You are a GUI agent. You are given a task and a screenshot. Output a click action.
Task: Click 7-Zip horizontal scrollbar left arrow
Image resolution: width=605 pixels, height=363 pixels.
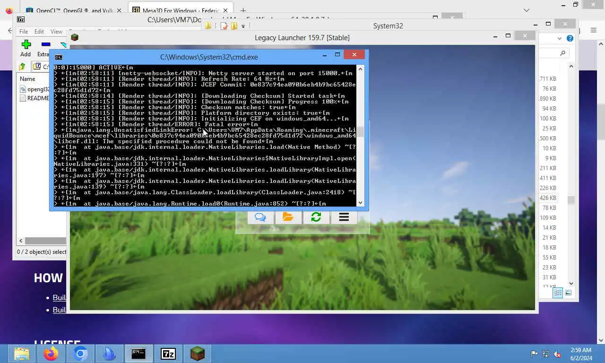[20, 241]
